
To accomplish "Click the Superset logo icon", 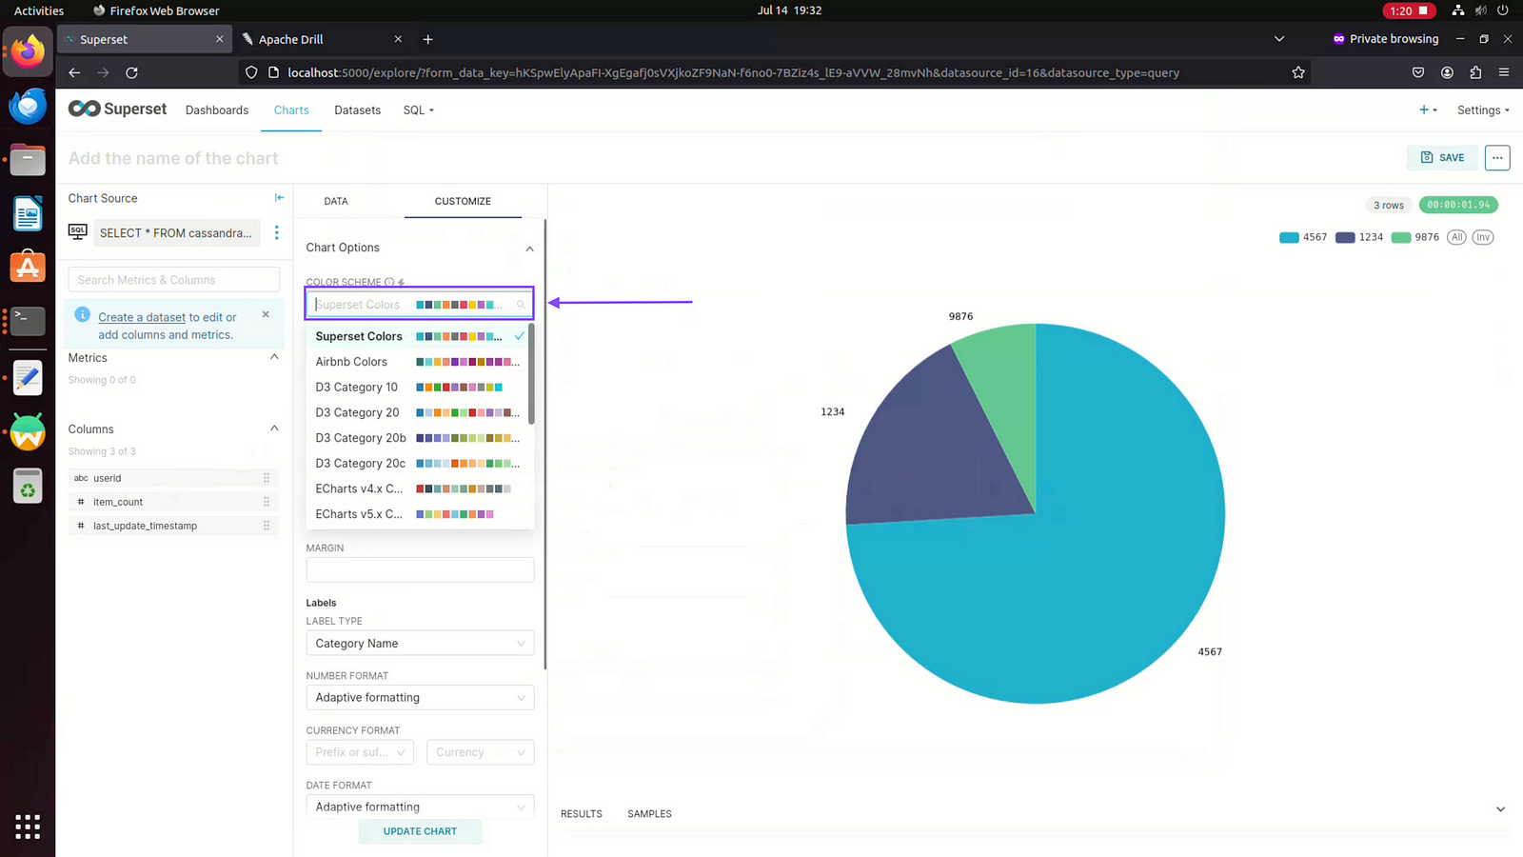I will click(84, 110).
